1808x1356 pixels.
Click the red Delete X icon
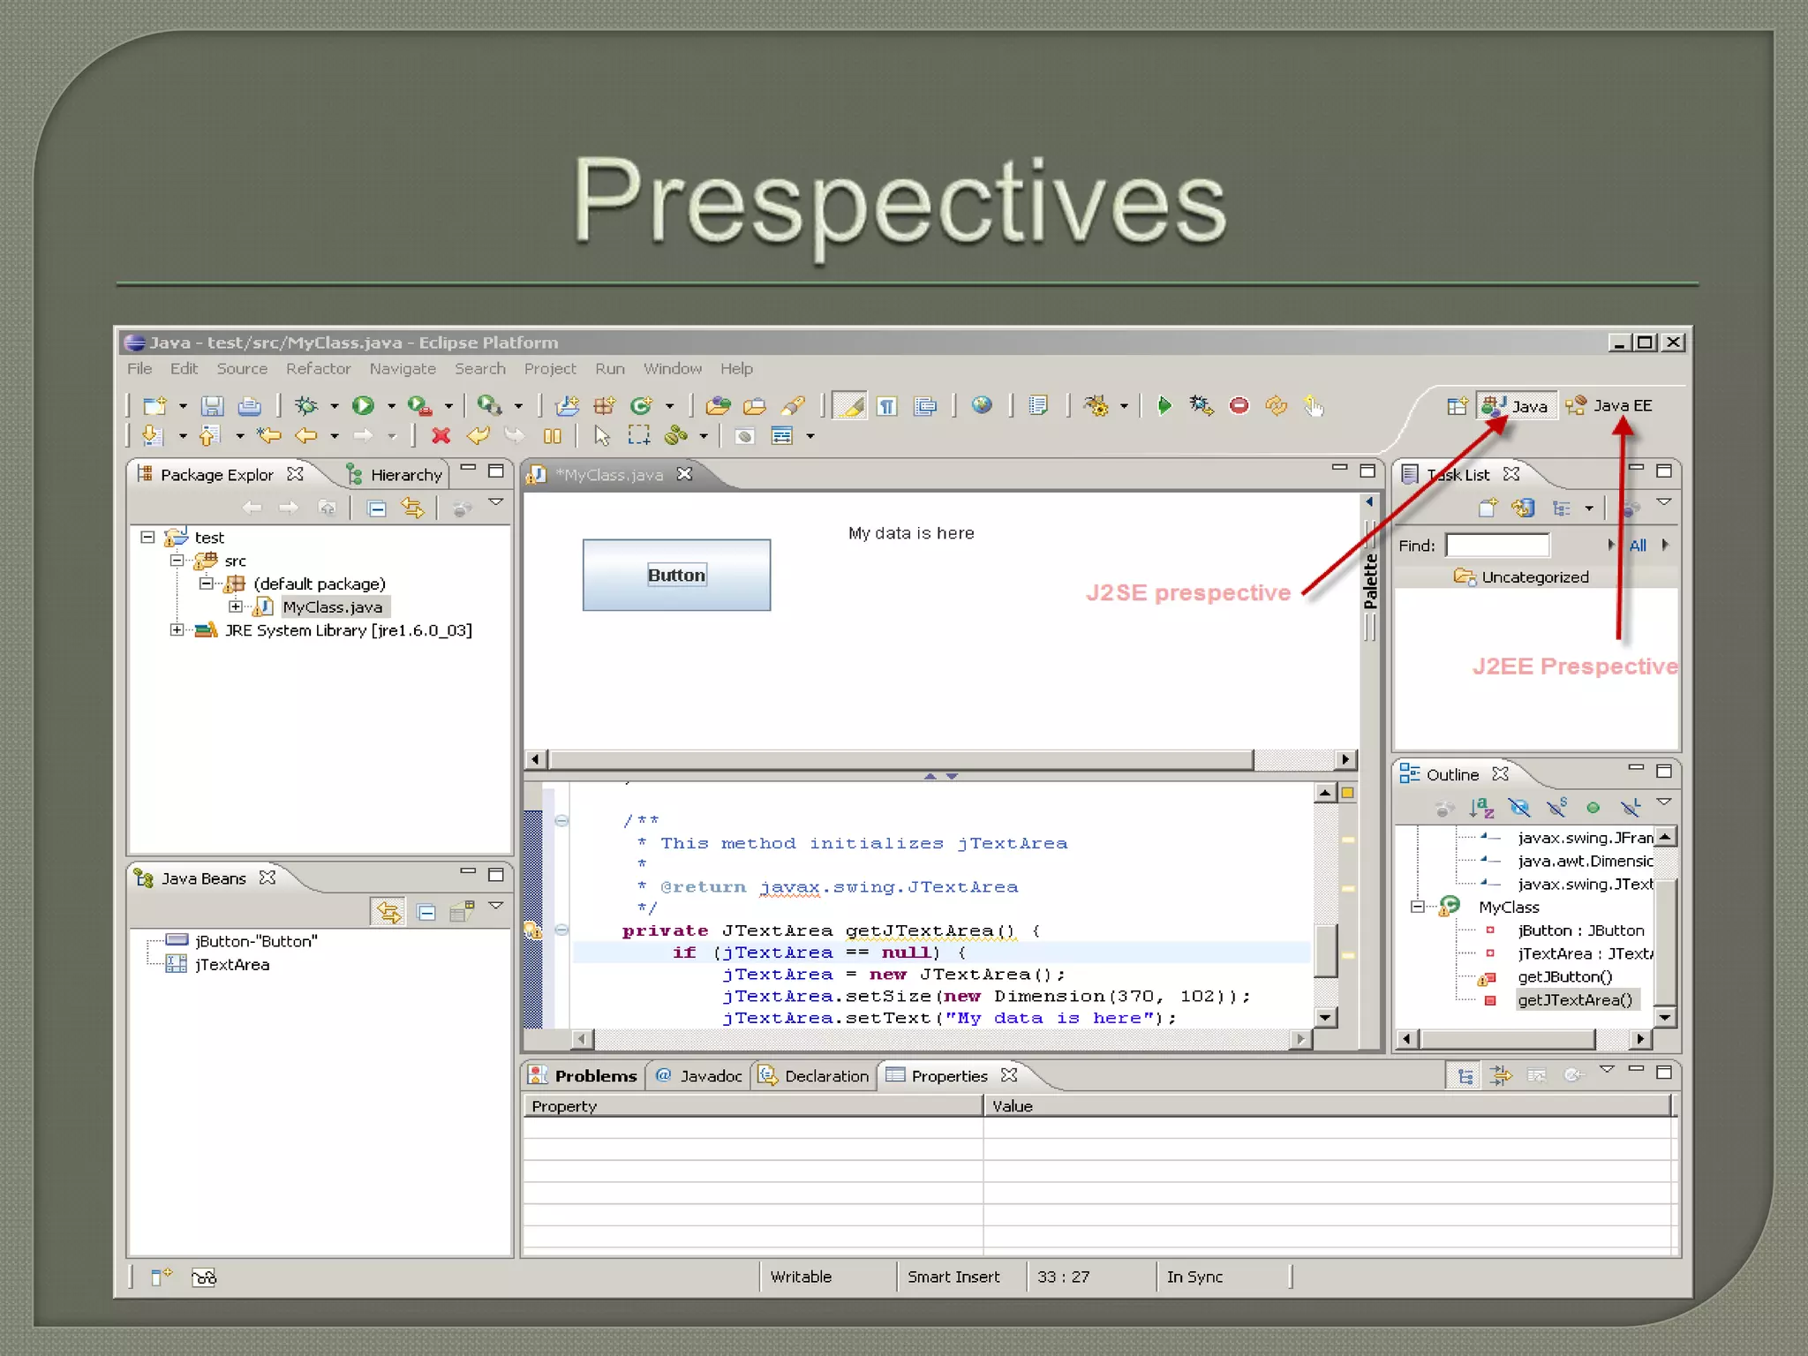(x=441, y=436)
